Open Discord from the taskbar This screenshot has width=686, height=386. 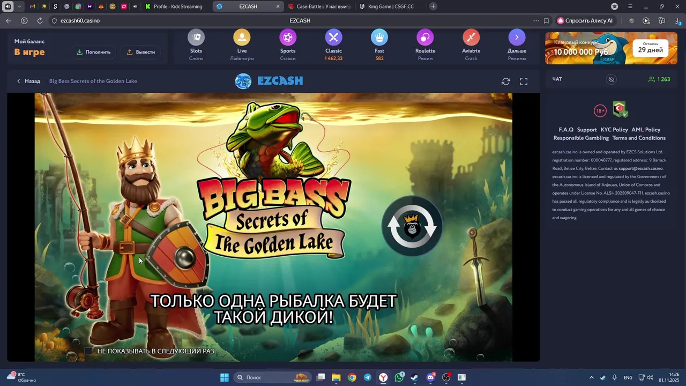(430, 377)
